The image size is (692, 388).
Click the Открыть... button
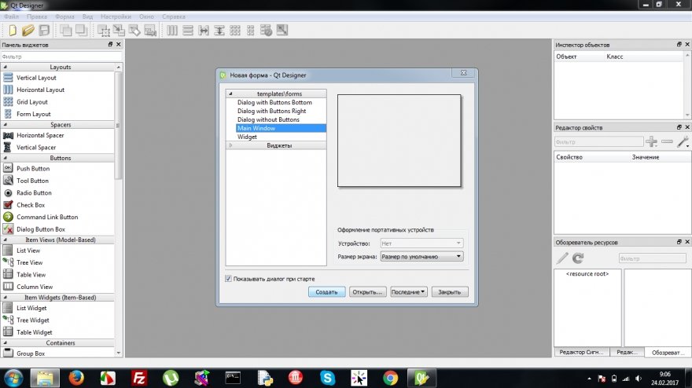coord(368,292)
